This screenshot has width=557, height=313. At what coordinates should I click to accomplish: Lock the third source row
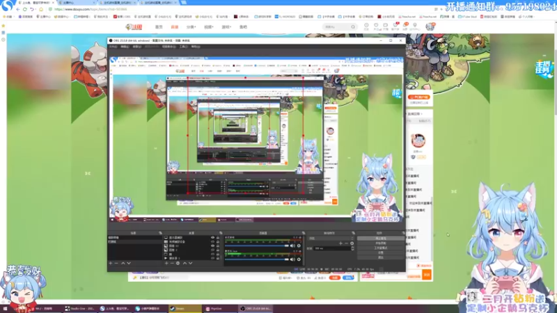click(x=218, y=246)
